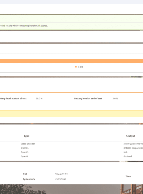Viewport: 143px width, 194px height.
Task: Select the 3.0 % battery end value
Action: [115, 98]
